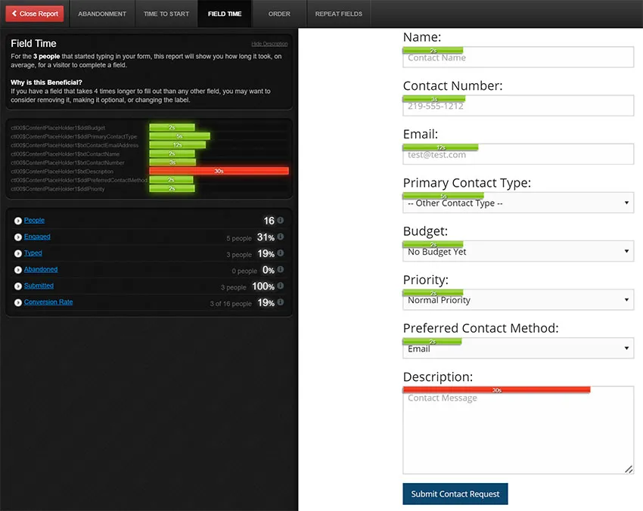
Task: Click the red 30s bar for txtDescription
Action: click(219, 172)
